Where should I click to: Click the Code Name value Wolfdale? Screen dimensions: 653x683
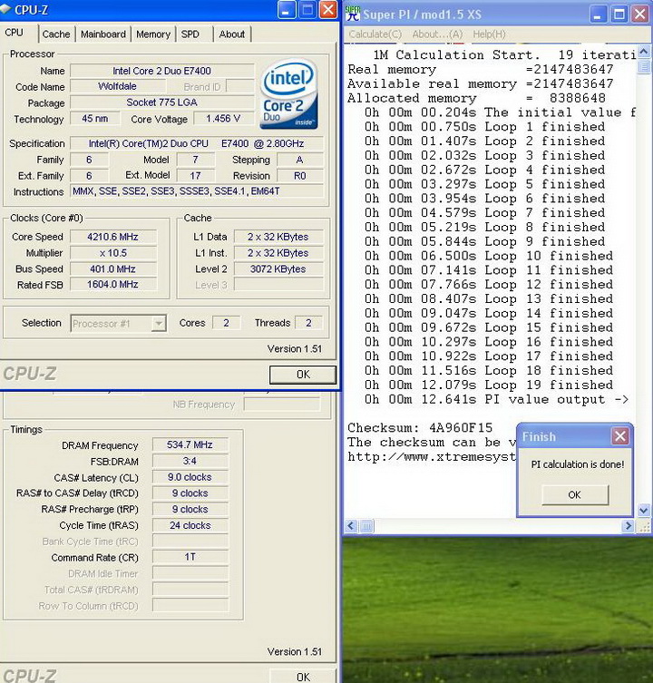pyautogui.click(x=117, y=87)
